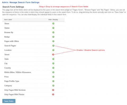
Task: Hide the City search field
Action: [x=53, y=63]
